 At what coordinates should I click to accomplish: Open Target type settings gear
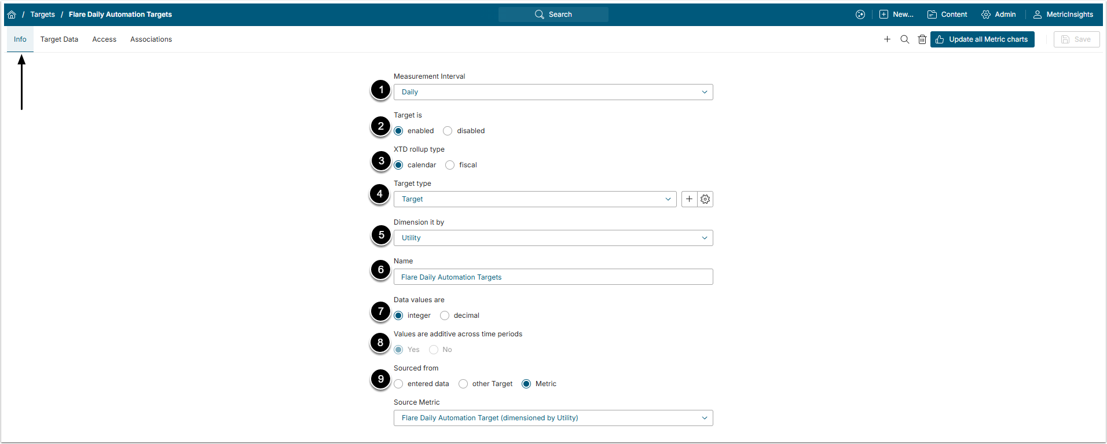click(x=705, y=199)
